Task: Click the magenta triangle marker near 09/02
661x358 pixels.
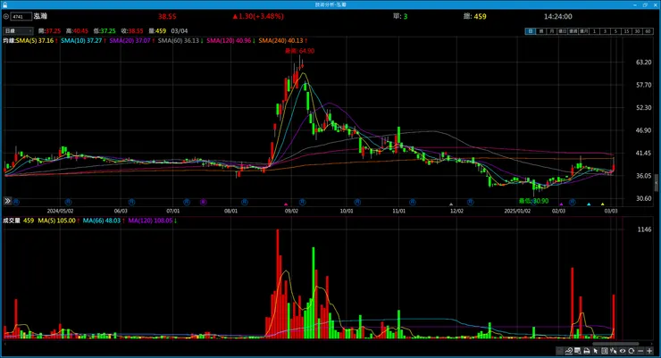Action: (286, 204)
